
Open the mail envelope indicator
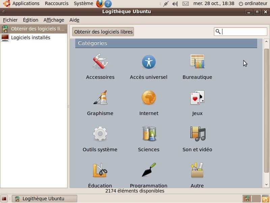point(185,4)
